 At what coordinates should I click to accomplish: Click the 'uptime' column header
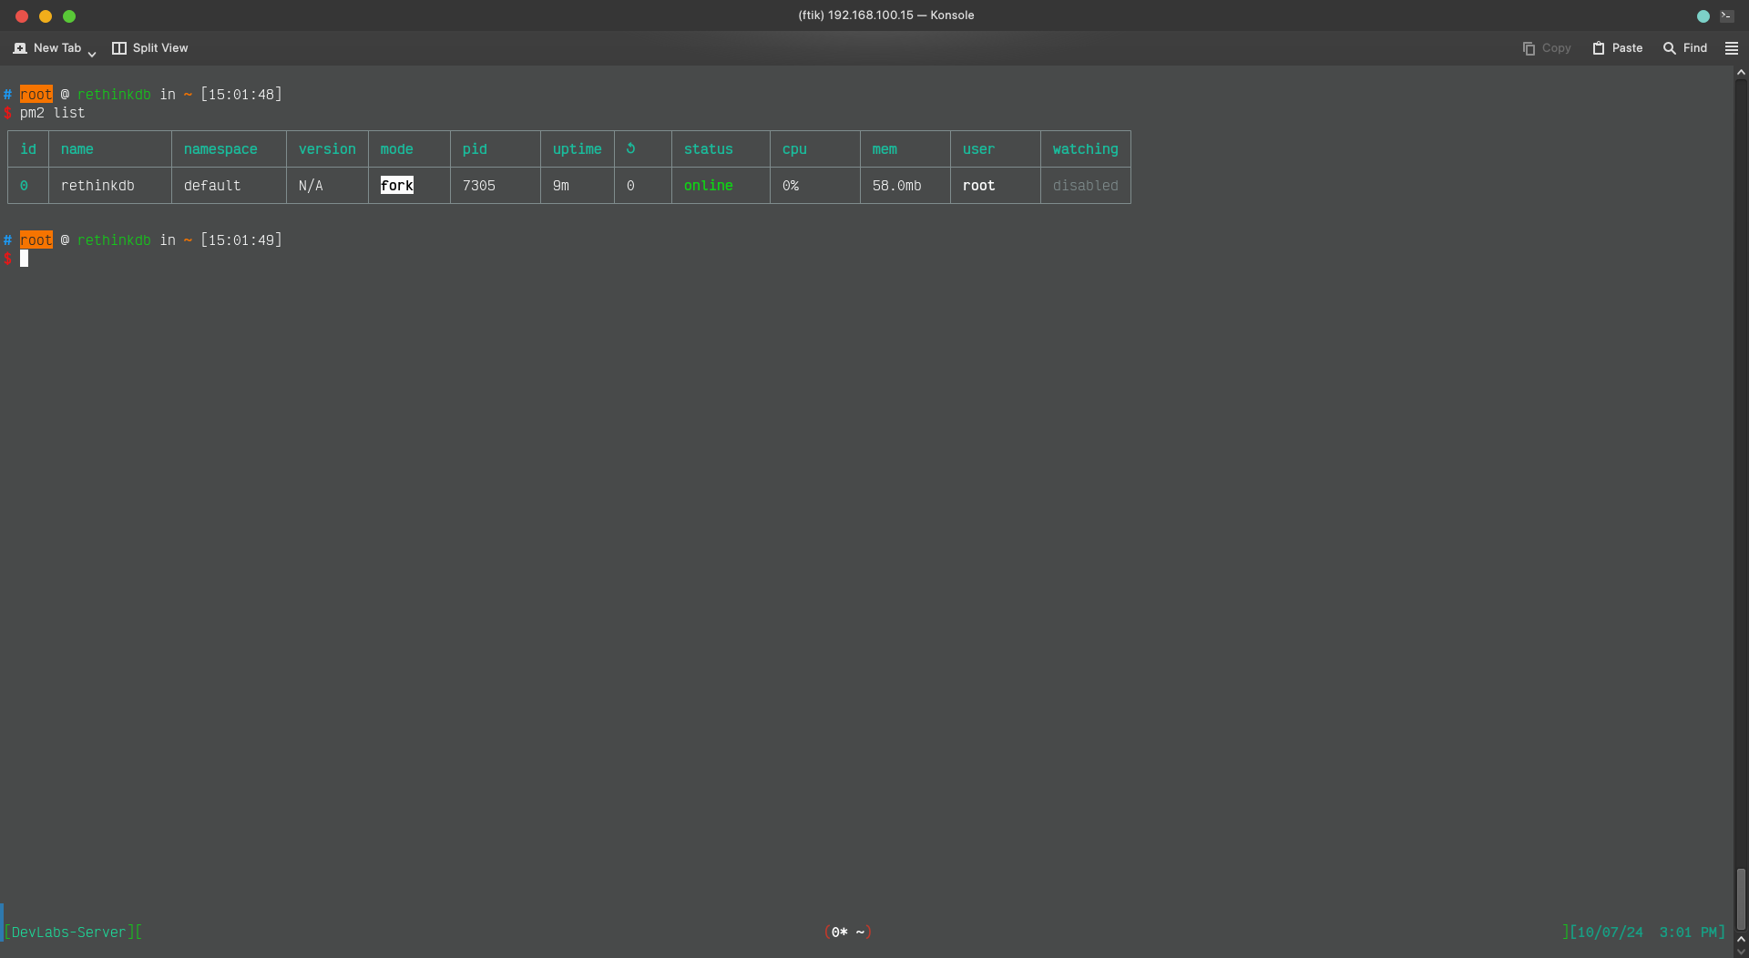pyautogui.click(x=577, y=149)
